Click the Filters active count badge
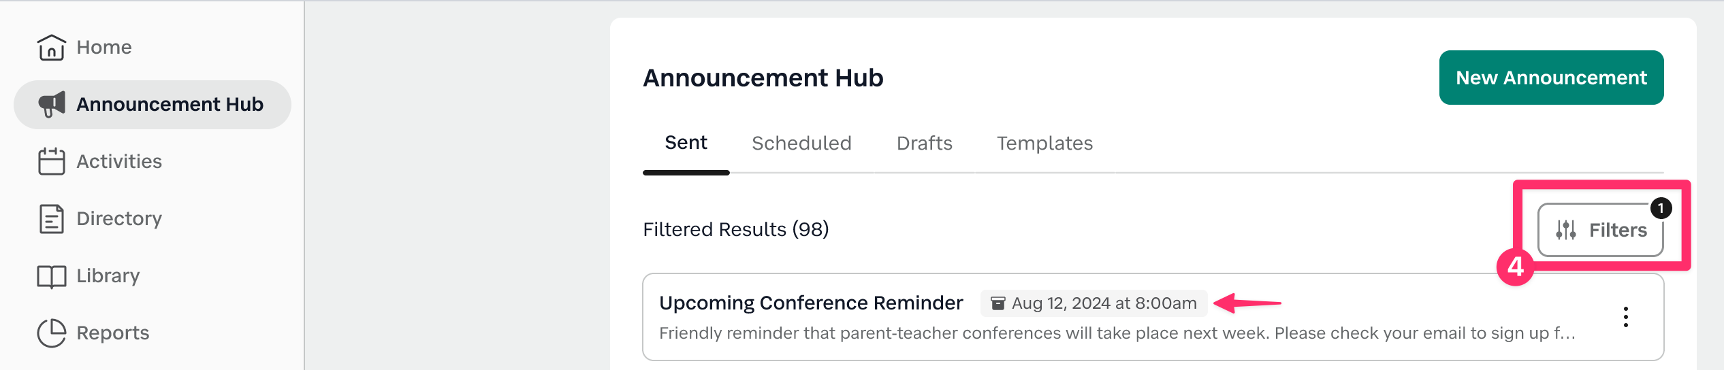Screen dimensions: 1724x370 tap(1661, 208)
